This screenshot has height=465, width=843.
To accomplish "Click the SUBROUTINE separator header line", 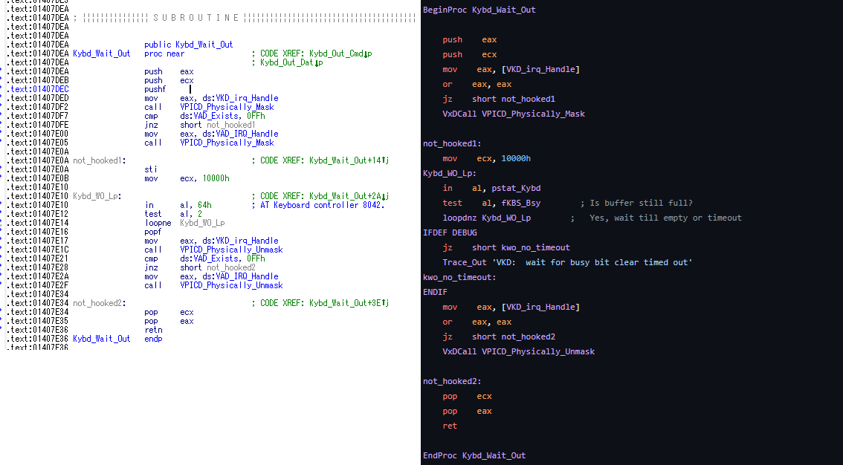I will 201,18.
